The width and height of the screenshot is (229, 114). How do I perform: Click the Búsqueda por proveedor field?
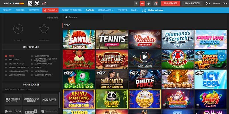pyautogui.click(x=31, y=89)
